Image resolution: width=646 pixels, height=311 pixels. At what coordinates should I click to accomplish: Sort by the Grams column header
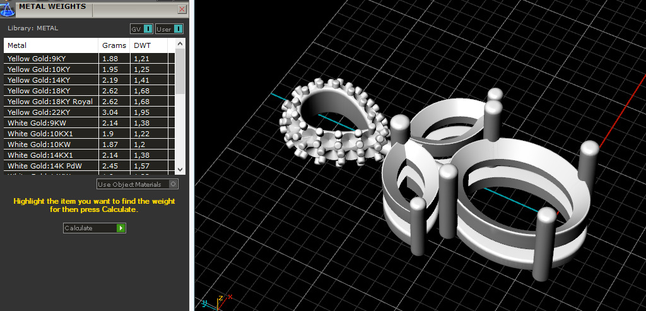[114, 45]
